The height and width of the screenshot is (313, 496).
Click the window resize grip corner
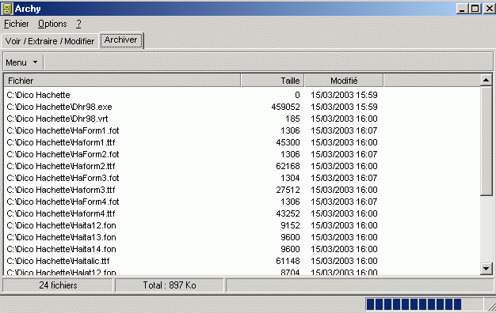point(491,306)
